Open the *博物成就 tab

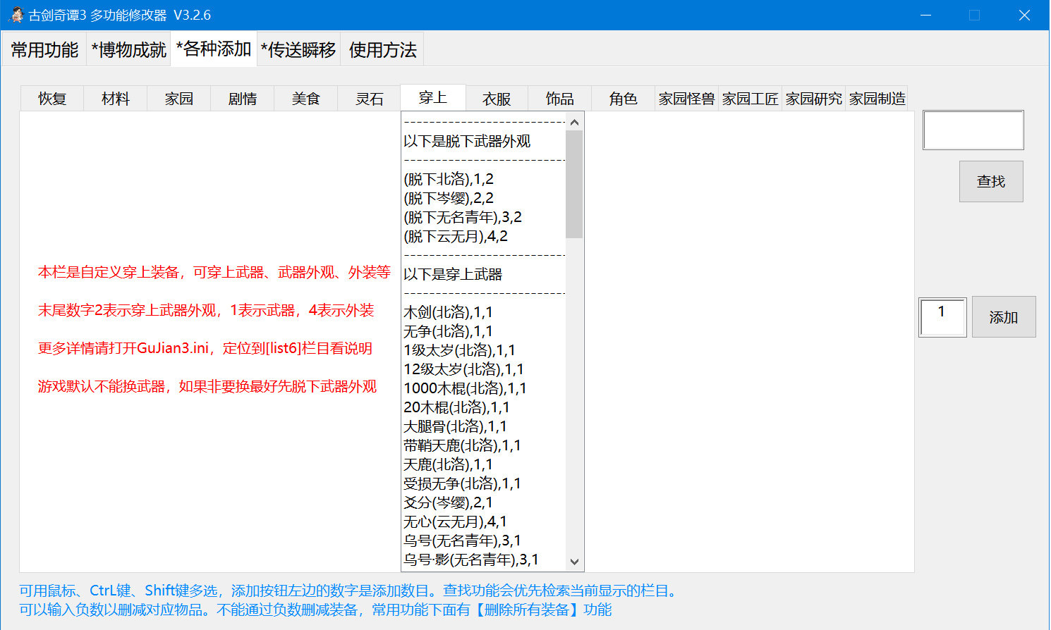tap(128, 49)
